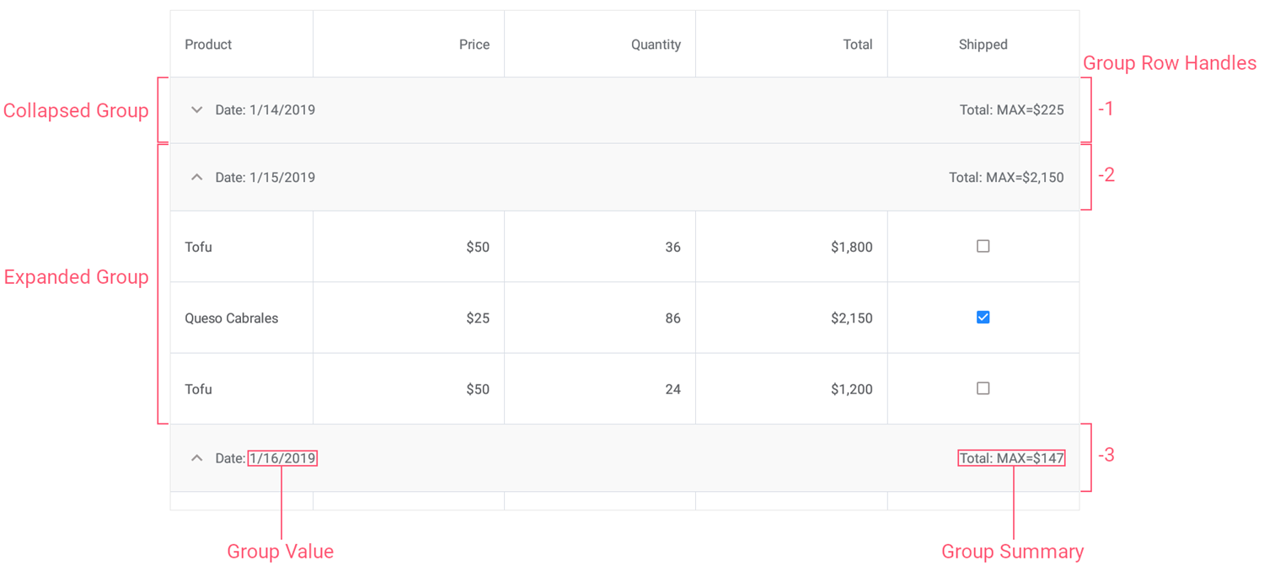
Task: Click the Shipped column header
Action: pos(983,45)
